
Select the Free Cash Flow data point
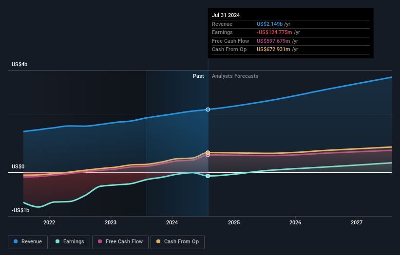pos(208,155)
